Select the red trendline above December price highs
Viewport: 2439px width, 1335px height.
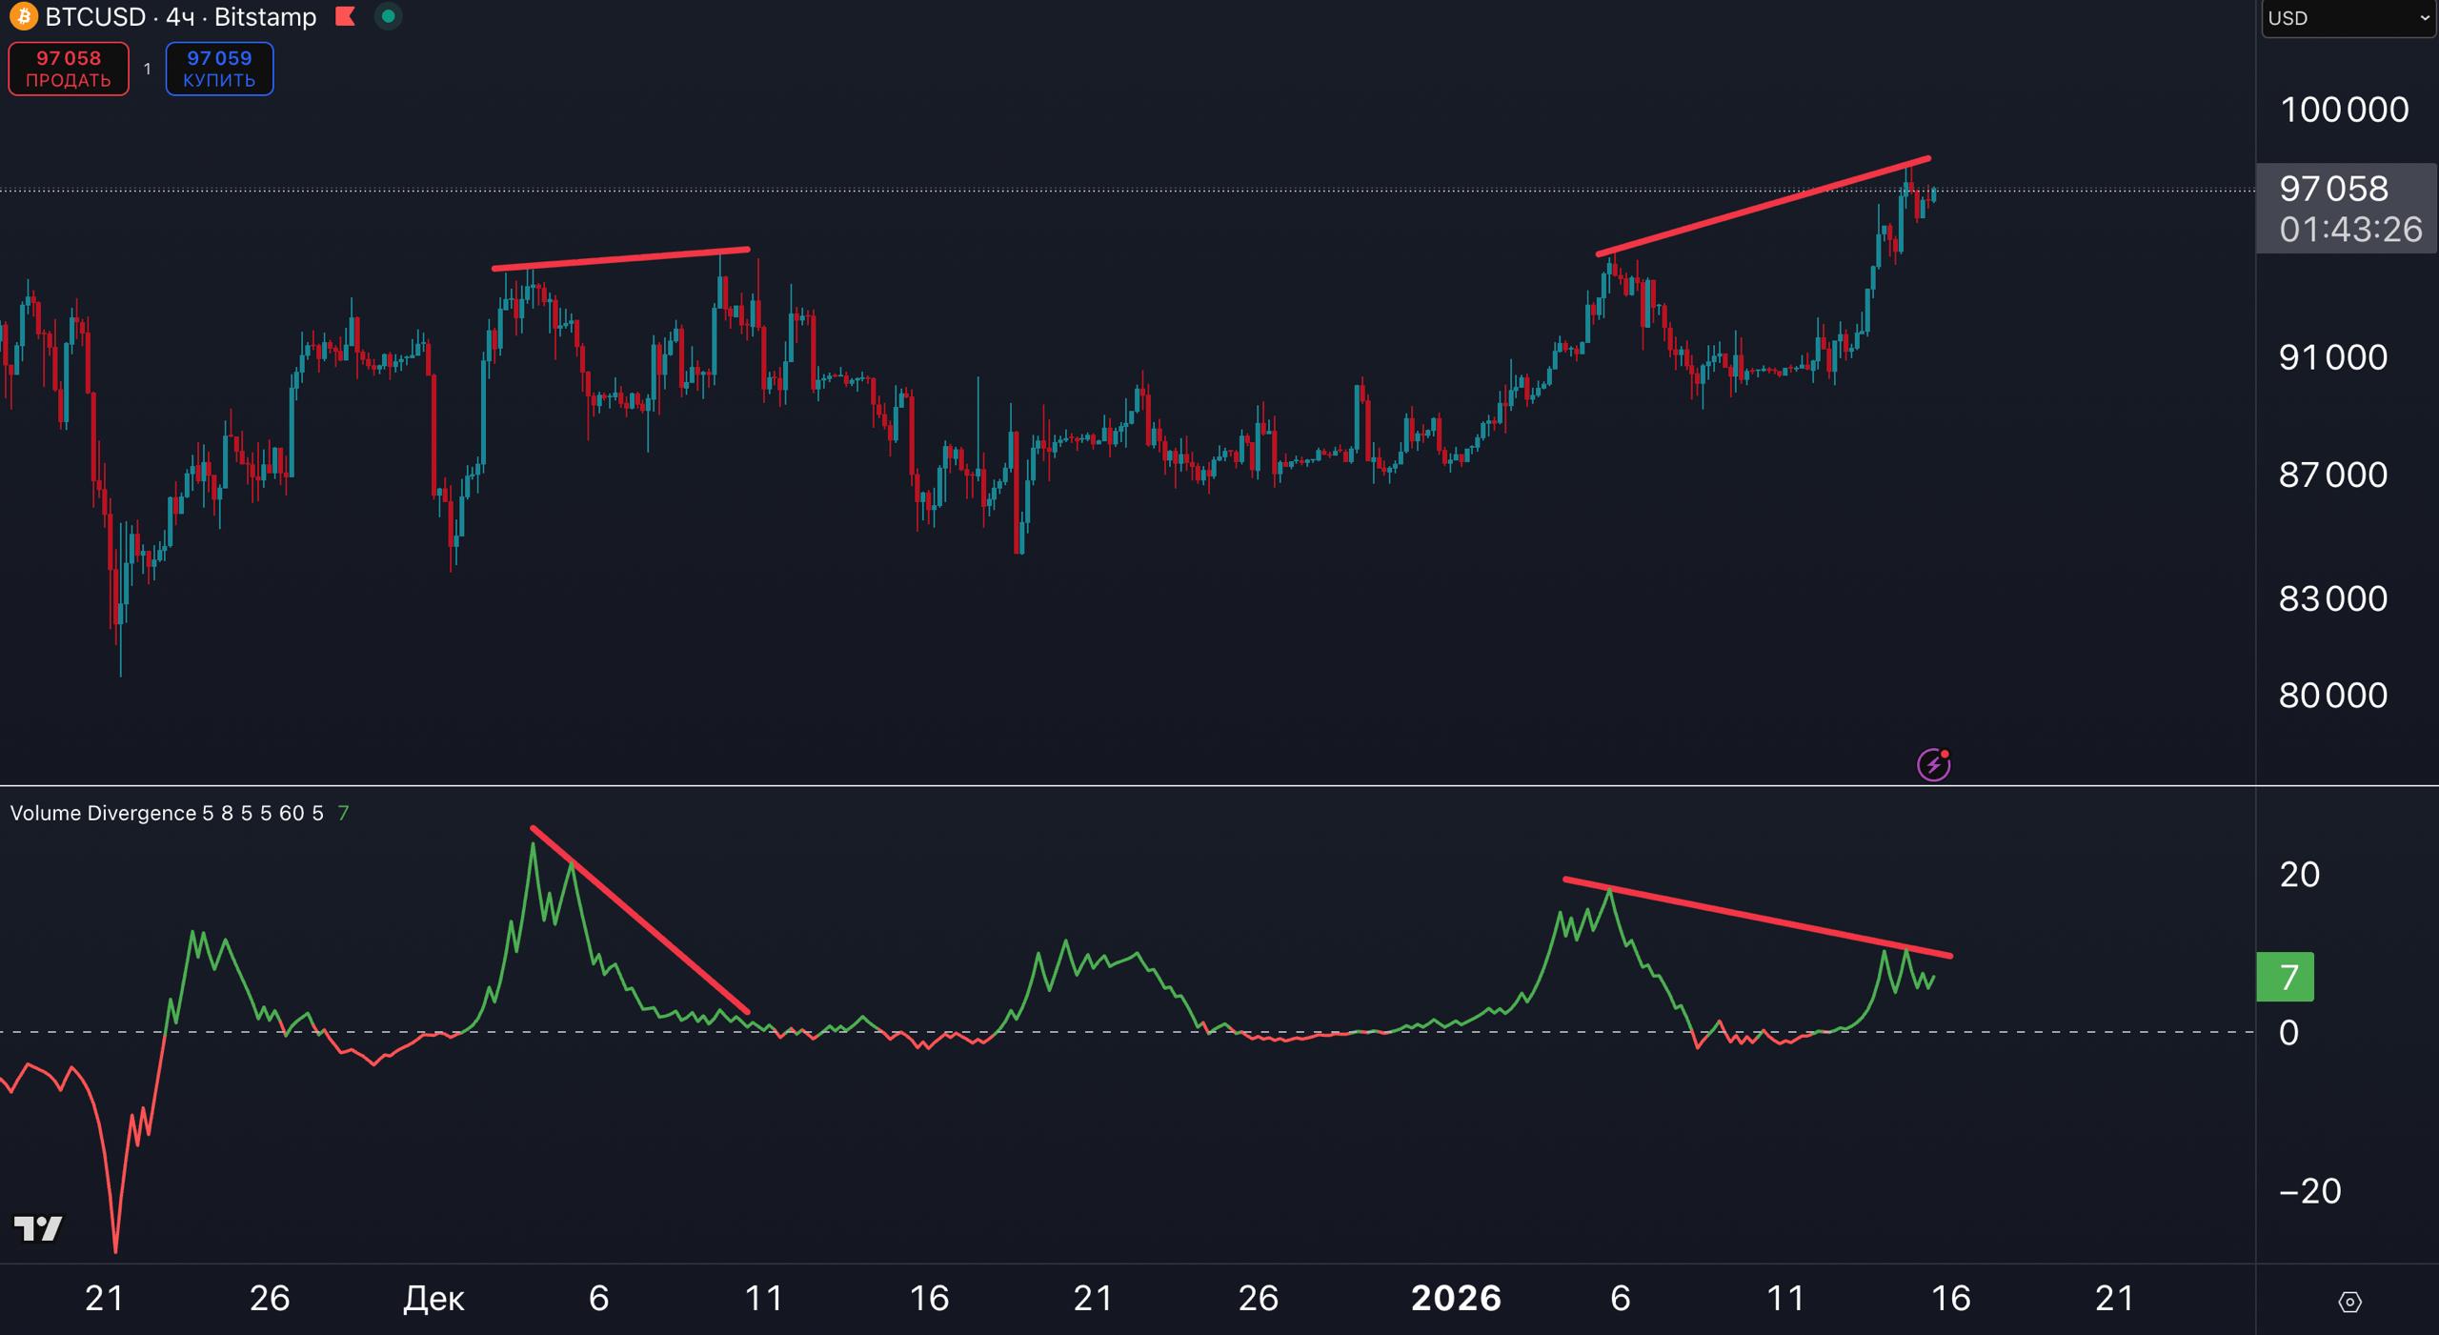621,259
